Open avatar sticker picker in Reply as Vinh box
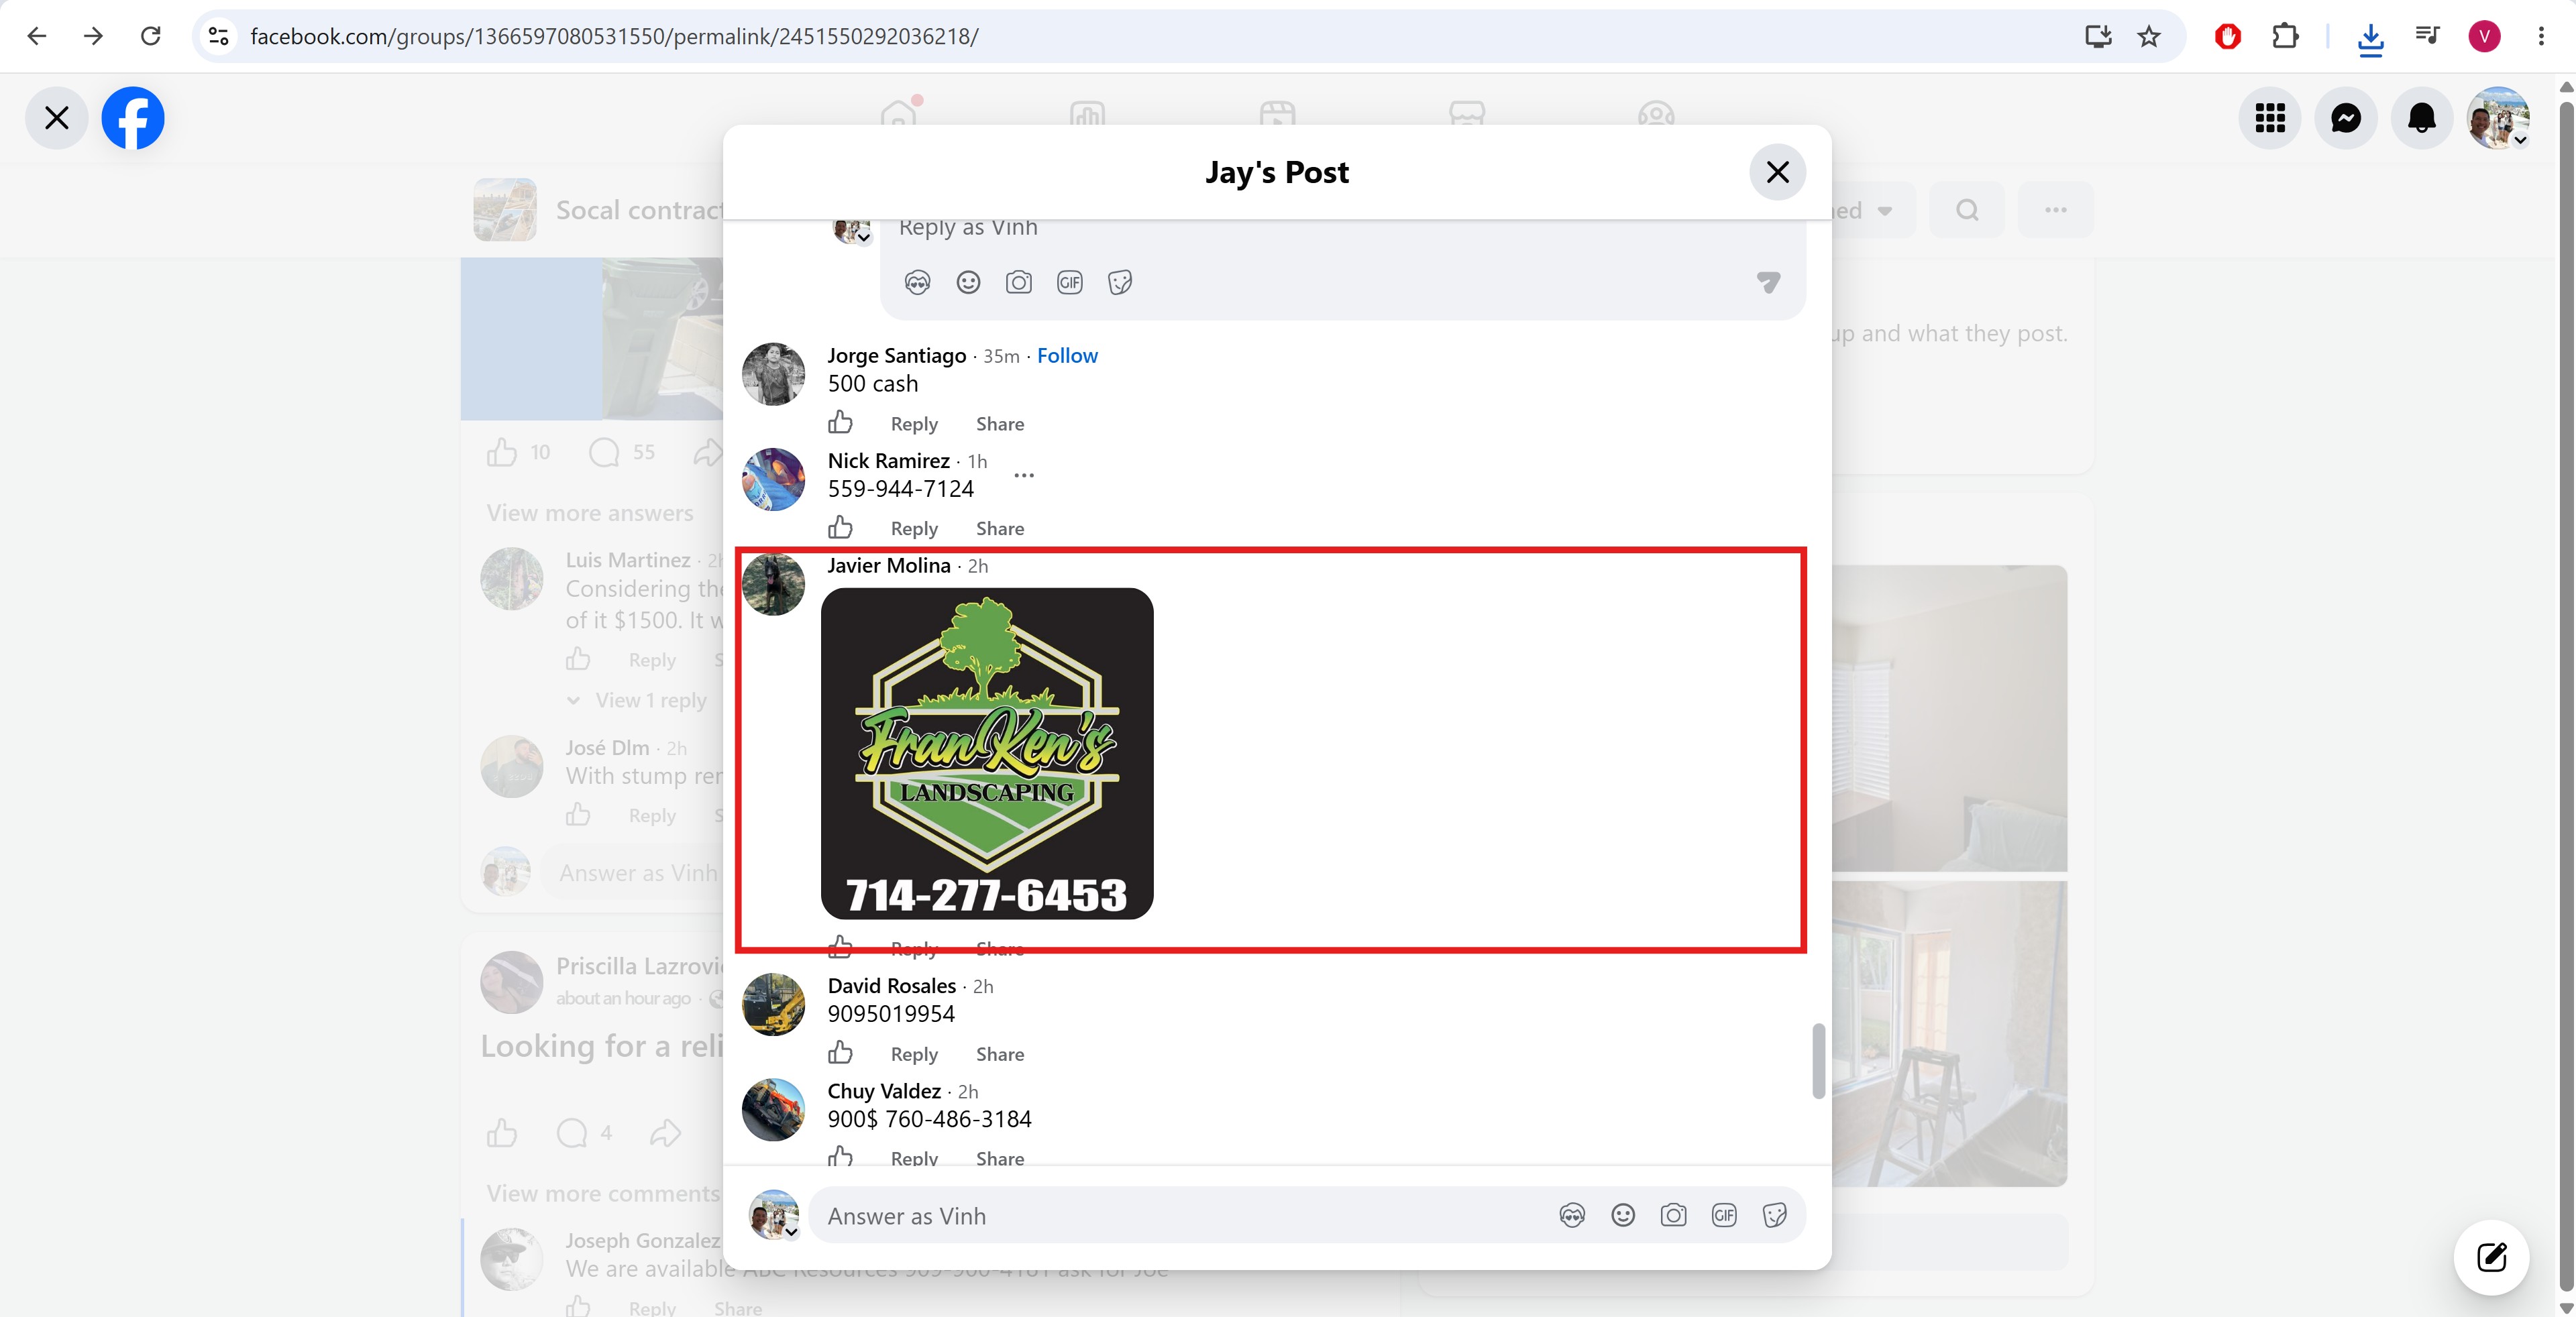This screenshot has height=1317, width=2576. coord(917,283)
